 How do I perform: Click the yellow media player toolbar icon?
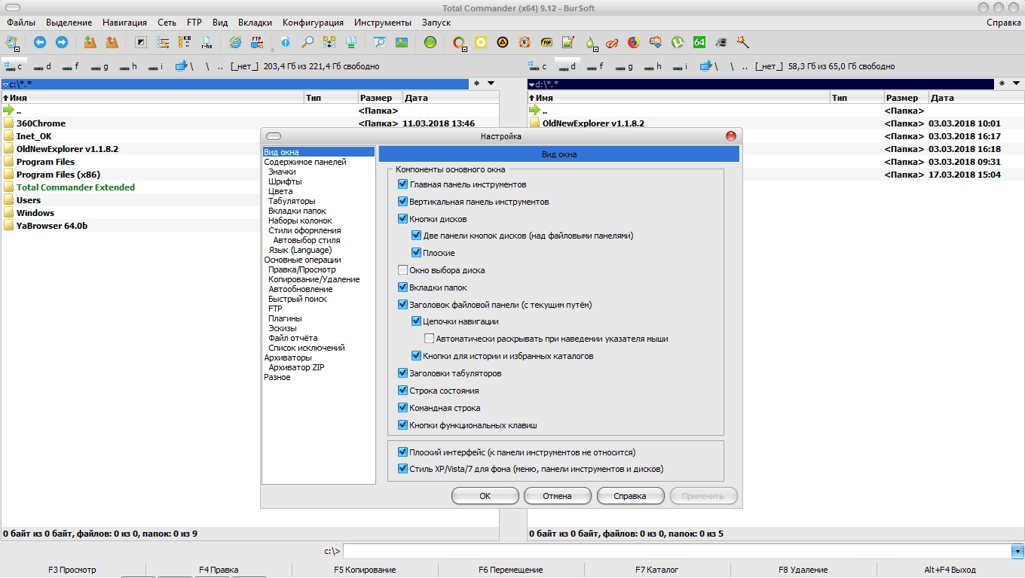point(480,42)
